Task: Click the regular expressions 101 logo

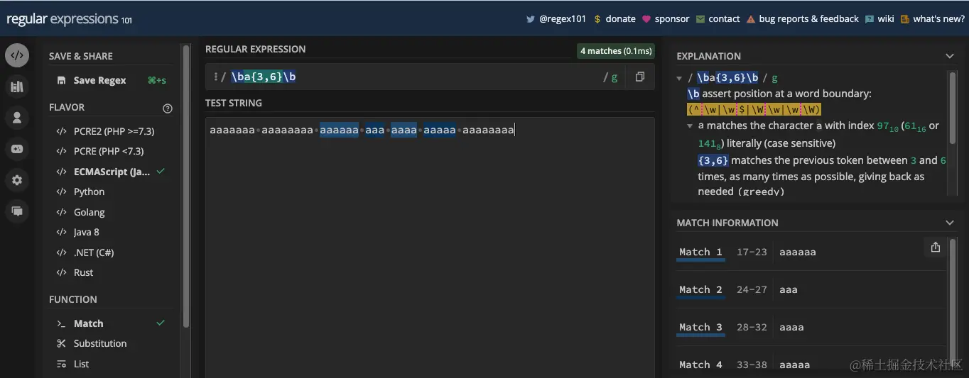Action: [x=69, y=19]
